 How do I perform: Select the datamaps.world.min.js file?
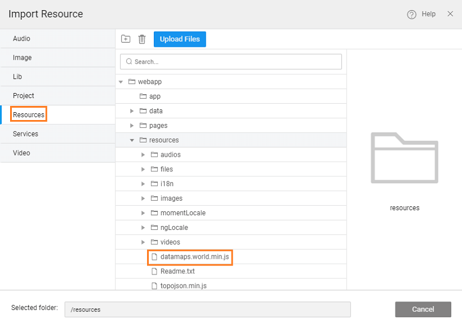click(194, 257)
